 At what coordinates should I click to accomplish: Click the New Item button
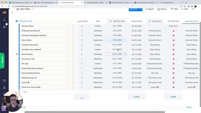tap(134, 9)
